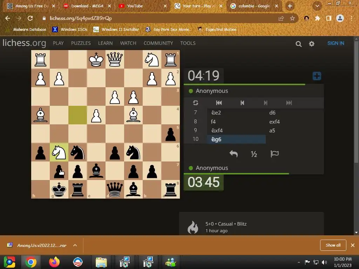
Task: Resign using the flag icon
Action: tap(275, 154)
